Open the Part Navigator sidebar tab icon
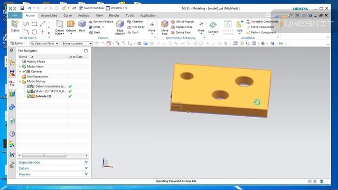The image size is (338, 190). pos(12,83)
